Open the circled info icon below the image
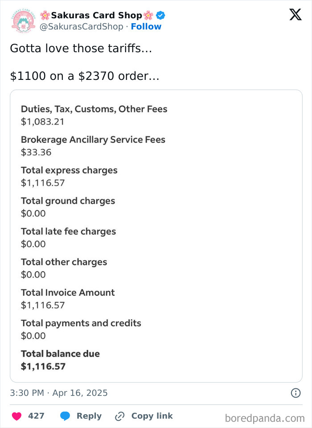 pos(295,393)
